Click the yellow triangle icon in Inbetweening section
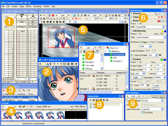The width and height of the screenshot is (168, 126). 162,31
